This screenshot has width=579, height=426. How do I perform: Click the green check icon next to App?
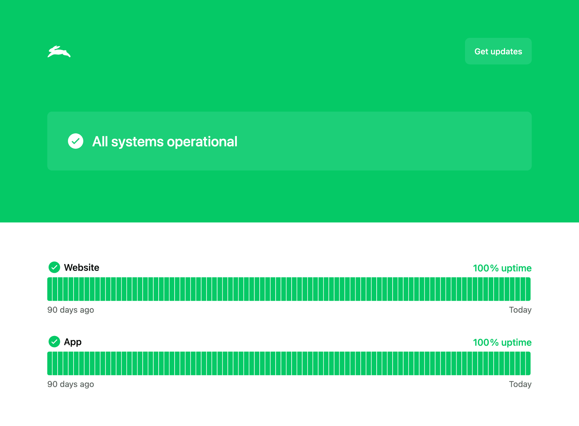(54, 342)
